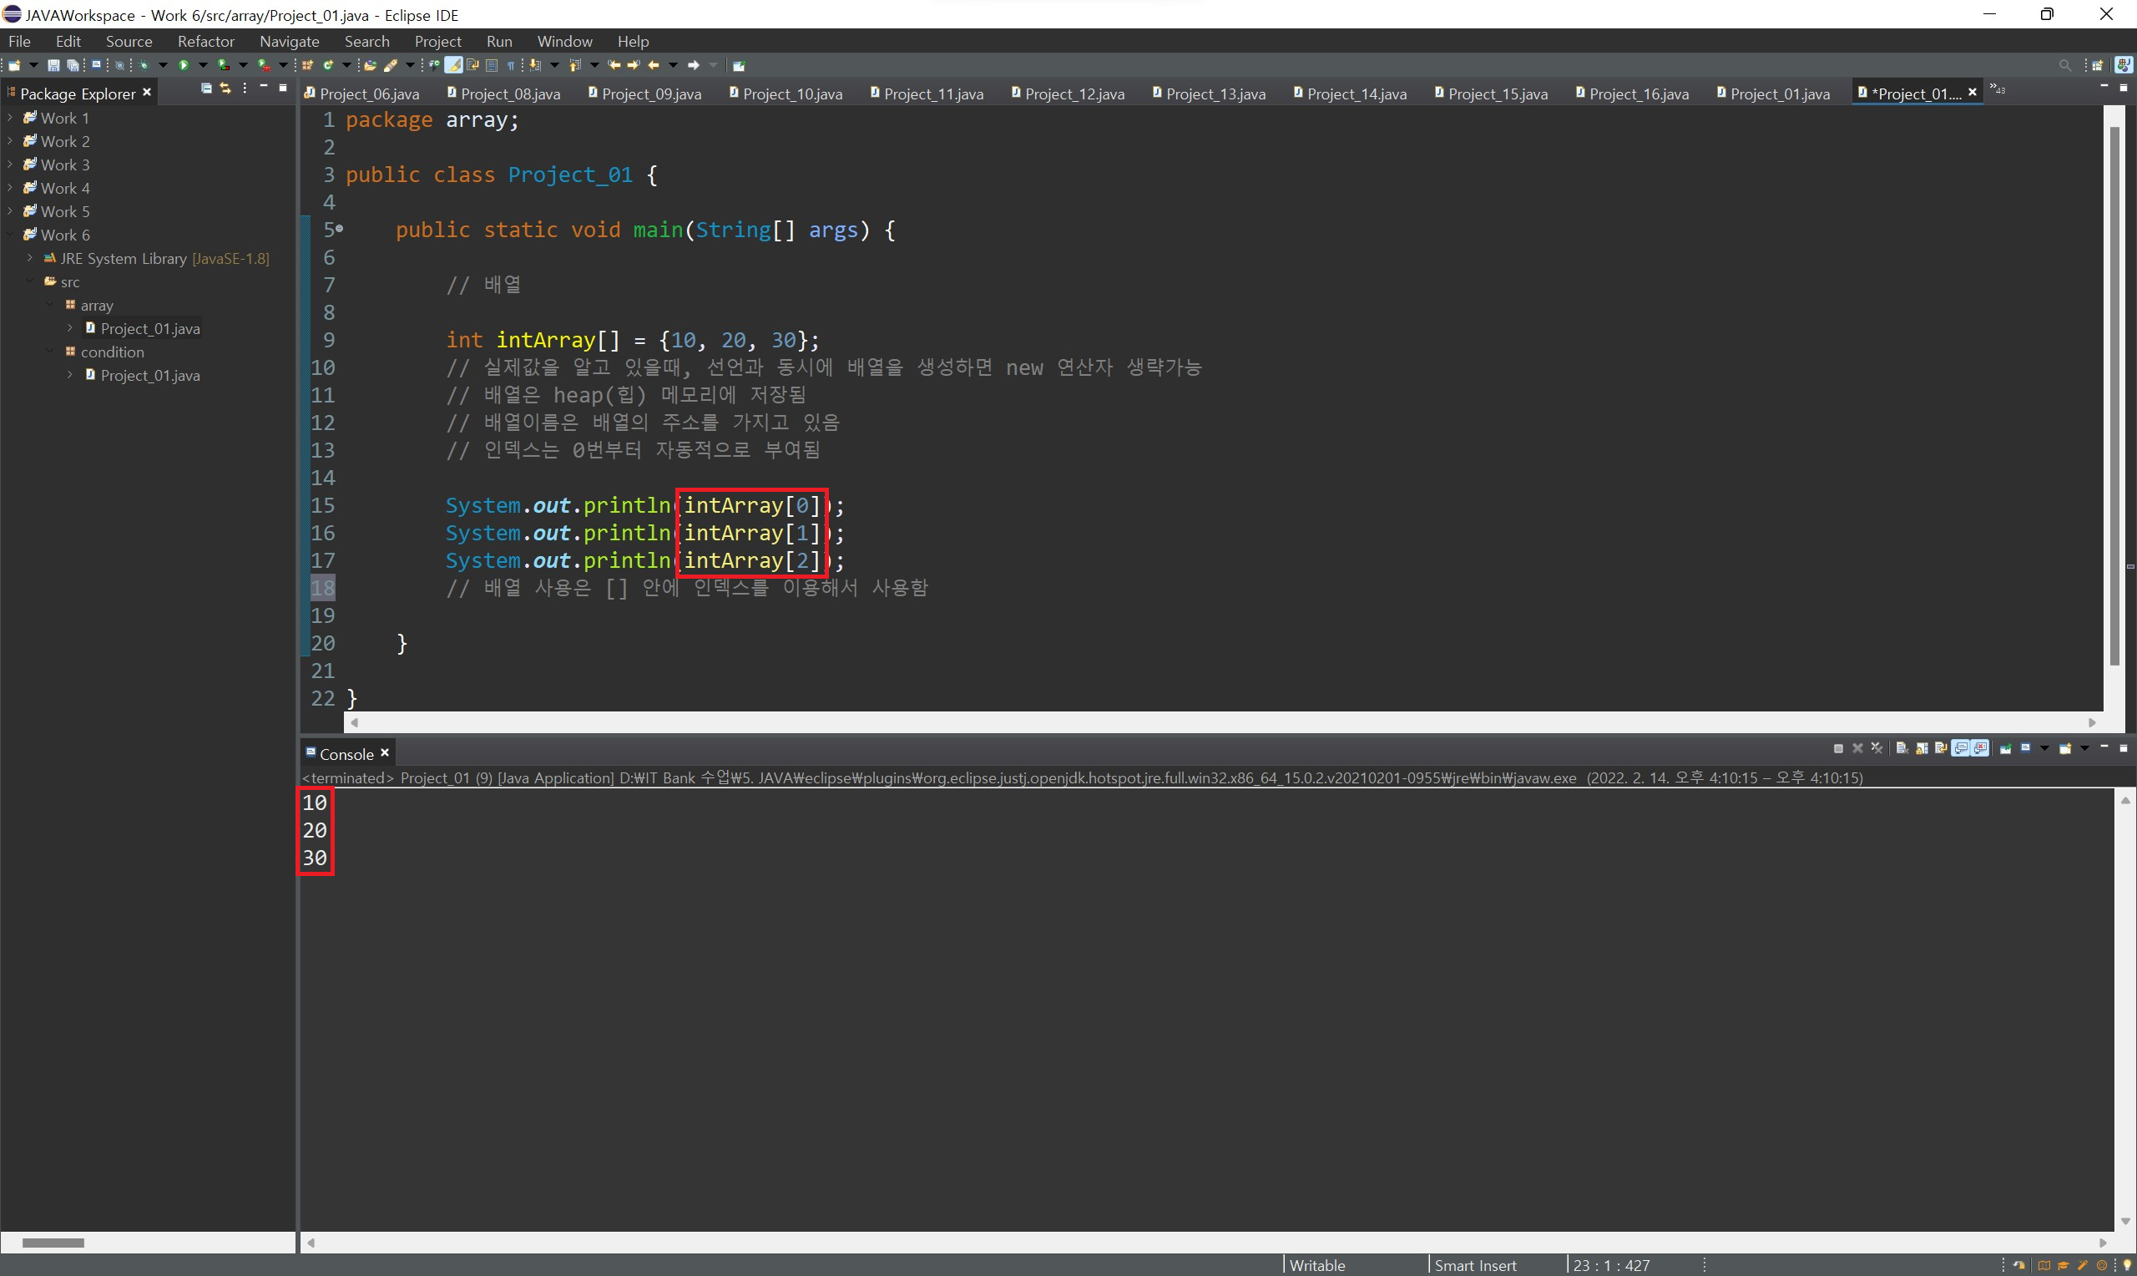Open Project_01.java under condition package

click(149, 376)
